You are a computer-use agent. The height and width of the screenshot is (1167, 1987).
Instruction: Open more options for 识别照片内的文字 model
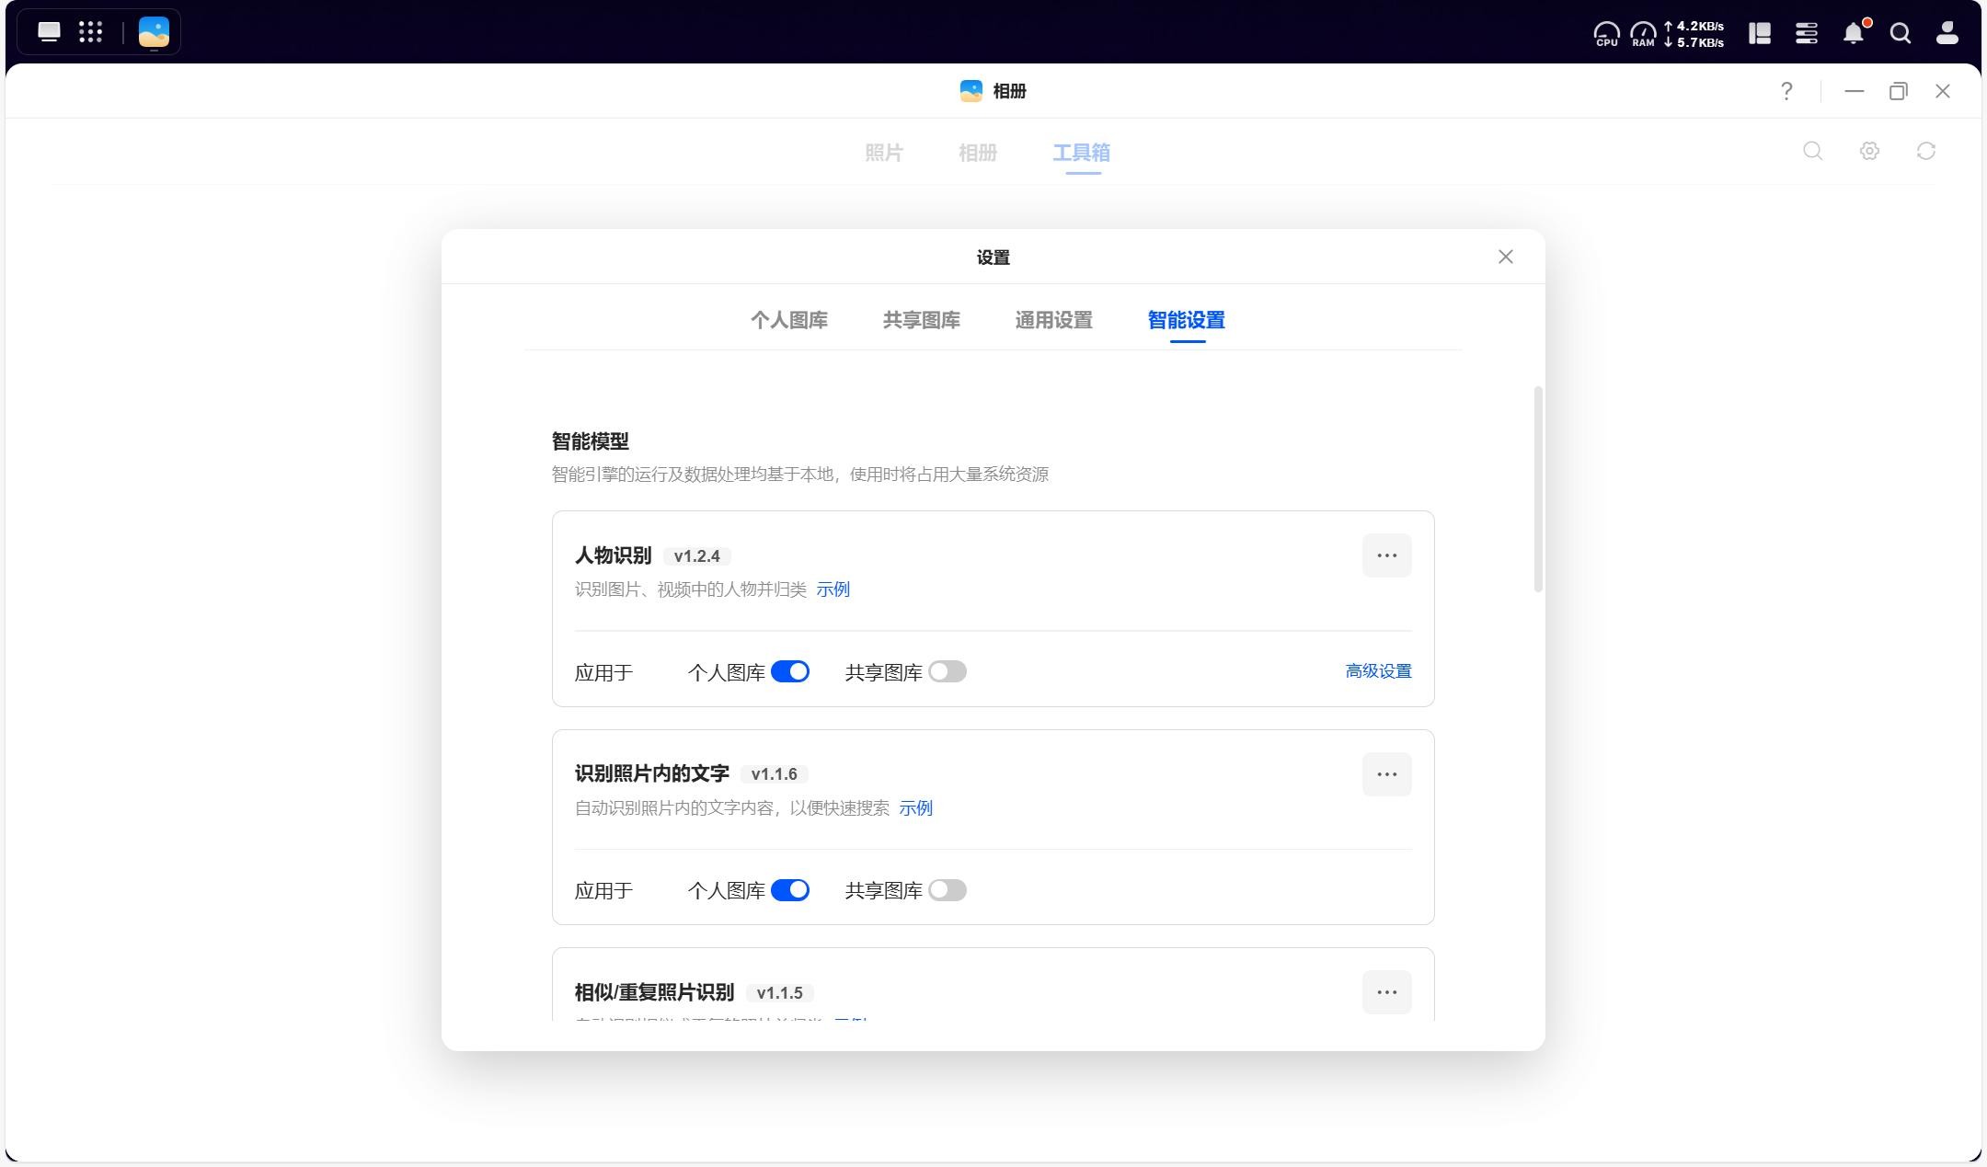pyautogui.click(x=1386, y=774)
